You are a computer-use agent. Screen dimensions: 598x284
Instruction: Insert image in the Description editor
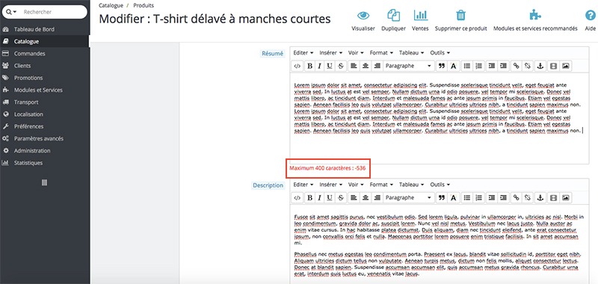pyautogui.click(x=566, y=197)
